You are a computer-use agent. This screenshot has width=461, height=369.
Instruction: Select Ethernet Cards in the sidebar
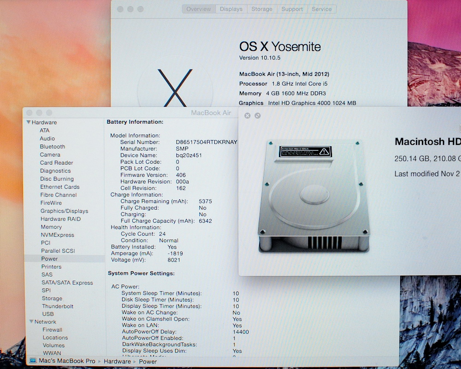[60, 187]
